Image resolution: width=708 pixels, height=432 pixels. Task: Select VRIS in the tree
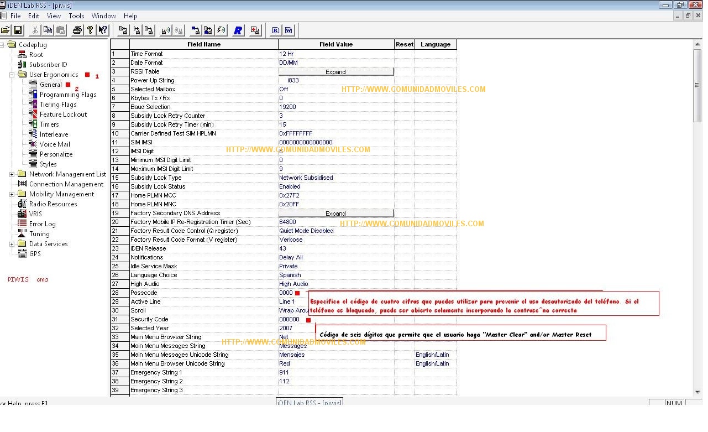click(x=35, y=214)
